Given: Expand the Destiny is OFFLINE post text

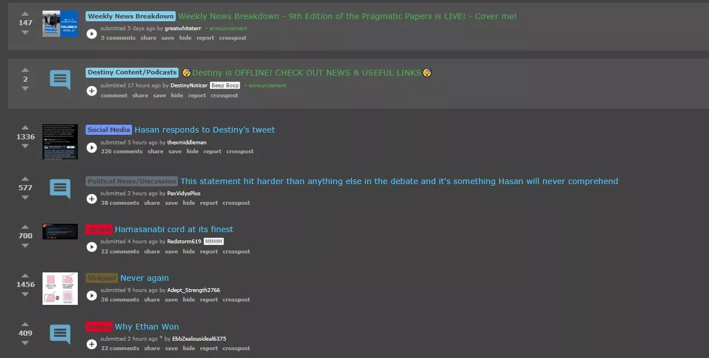Looking at the screenshot, I should click(92, 91).
